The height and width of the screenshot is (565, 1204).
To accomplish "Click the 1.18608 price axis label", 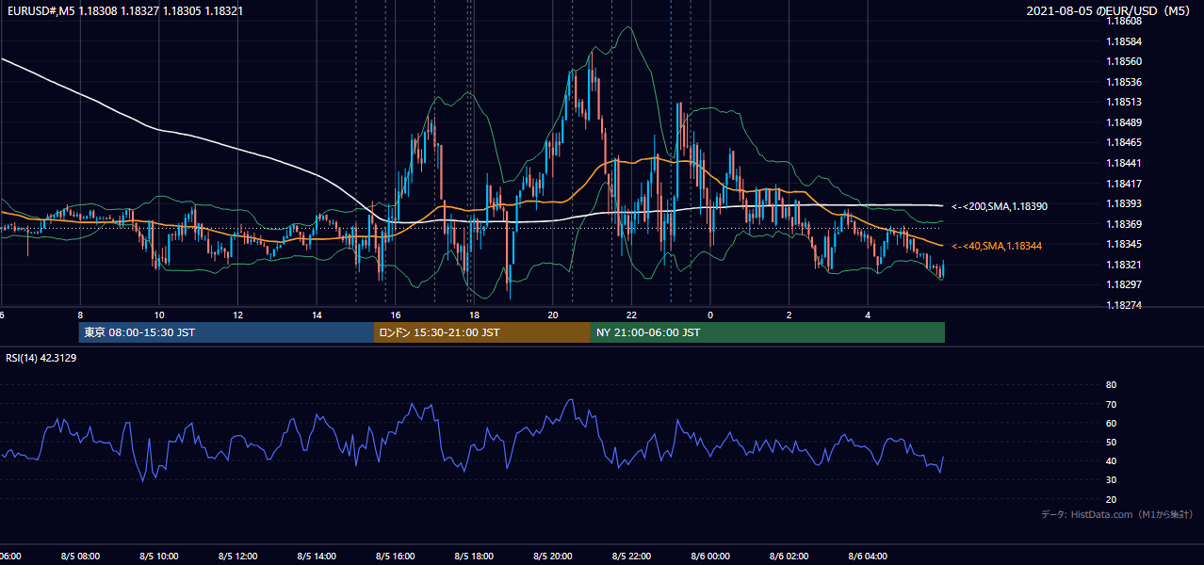I will 1125,21.
